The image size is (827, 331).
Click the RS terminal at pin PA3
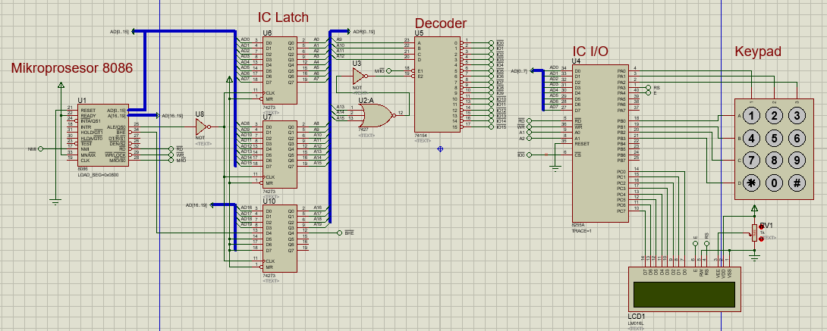point(649,87)
